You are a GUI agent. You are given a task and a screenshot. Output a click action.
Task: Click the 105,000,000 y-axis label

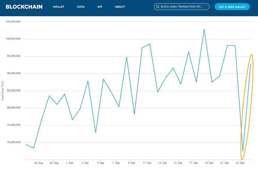point(13,22)
